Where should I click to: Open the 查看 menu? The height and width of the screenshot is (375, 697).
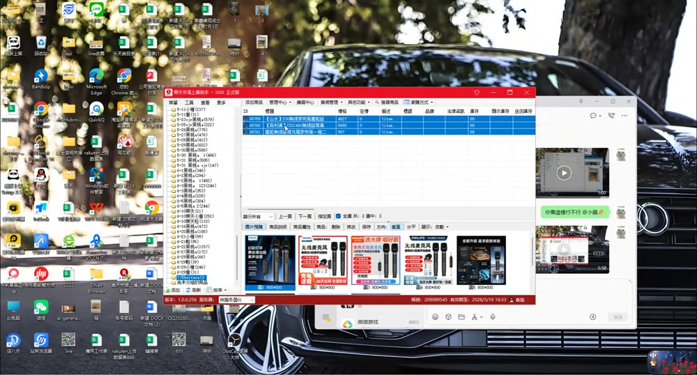pyautogui.click(x=205, y=102)
